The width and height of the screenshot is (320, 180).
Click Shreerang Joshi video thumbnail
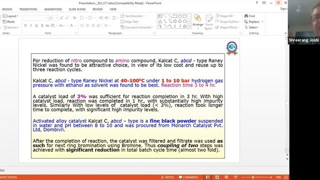point(304,22)
